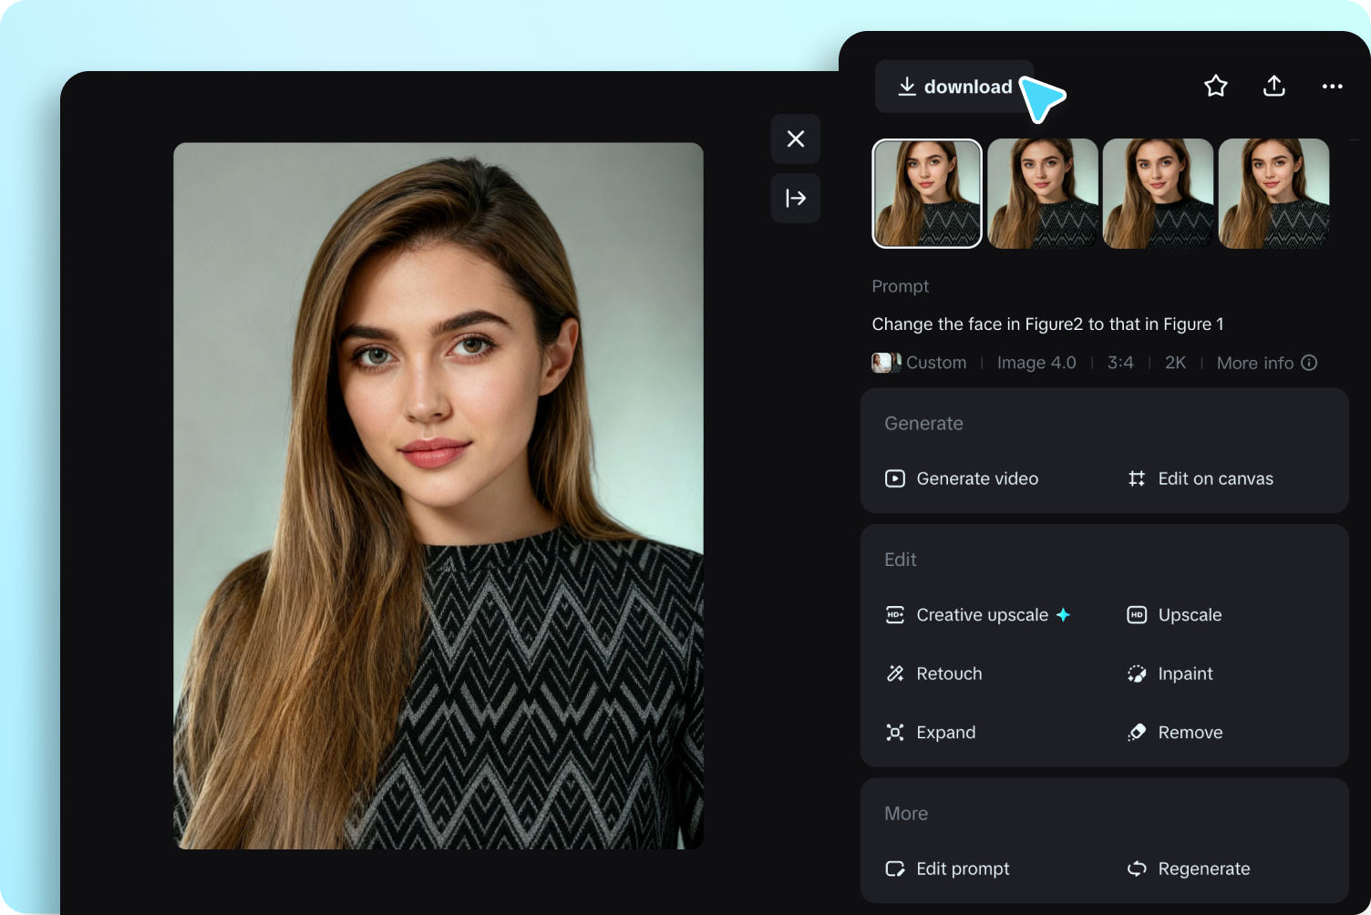
Task: Click Edit prompt
Action: pos(947,869)
